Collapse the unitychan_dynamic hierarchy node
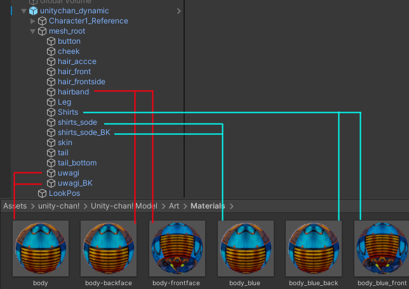 click(23, 11)
